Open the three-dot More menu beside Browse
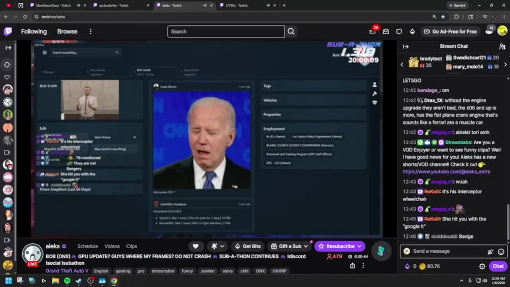 click(91, 31)
